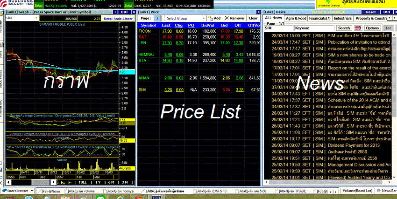Click the second green Select link in top bar

128,6
